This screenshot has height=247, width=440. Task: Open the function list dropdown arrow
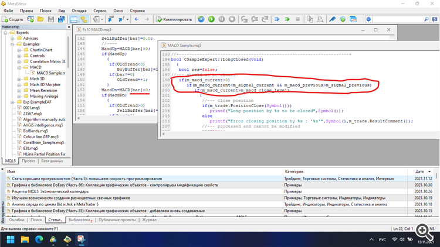pos(127,19)
